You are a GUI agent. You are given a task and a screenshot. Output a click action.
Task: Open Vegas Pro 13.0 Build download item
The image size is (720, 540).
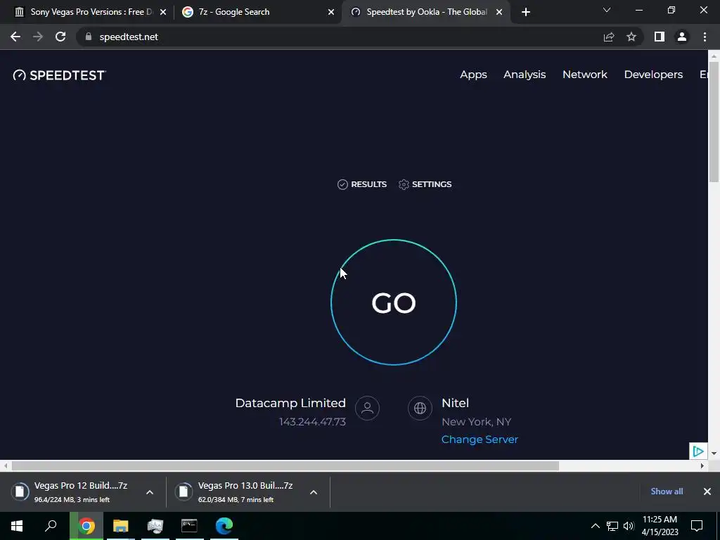pyautogui.click(x=236, y=491)
